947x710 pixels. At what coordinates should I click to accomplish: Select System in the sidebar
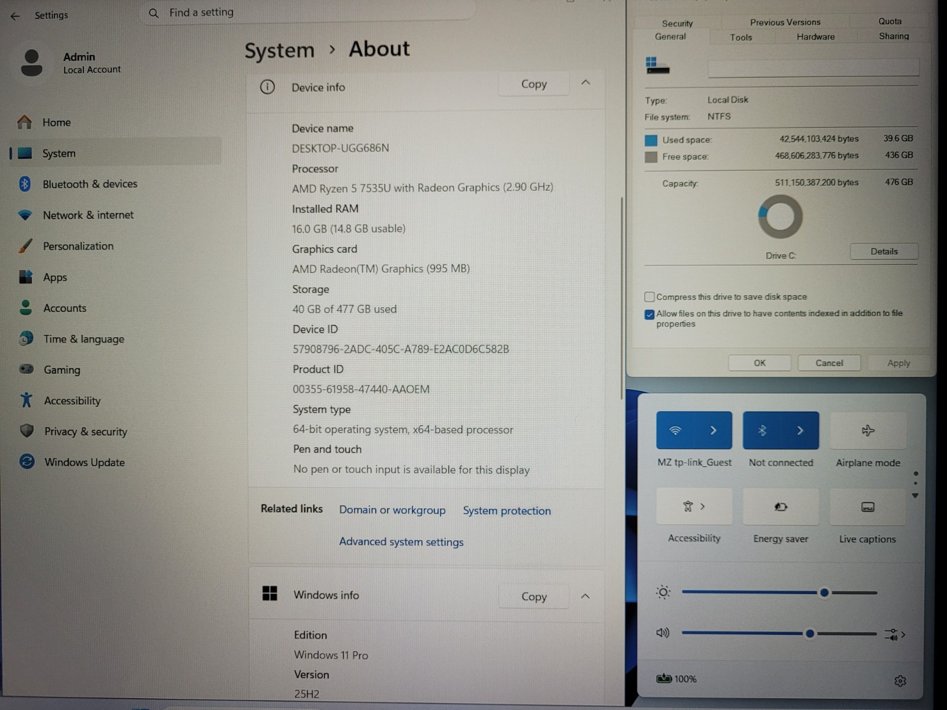point(115,153)
